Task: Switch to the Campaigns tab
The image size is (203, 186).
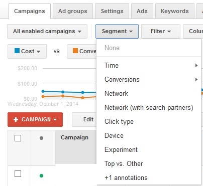Action: (30, 11)
